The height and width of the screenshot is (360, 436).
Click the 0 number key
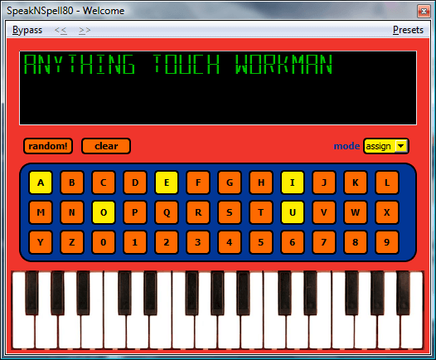click(x=104, y=242)
